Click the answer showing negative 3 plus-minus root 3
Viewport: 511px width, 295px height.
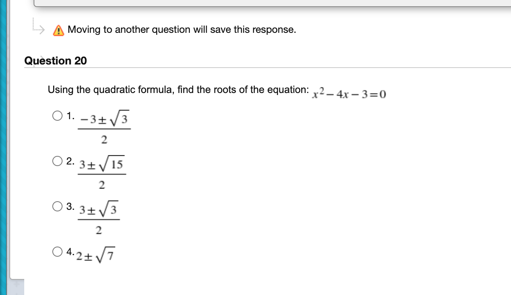pyautogui.click(x=104, y=126)
